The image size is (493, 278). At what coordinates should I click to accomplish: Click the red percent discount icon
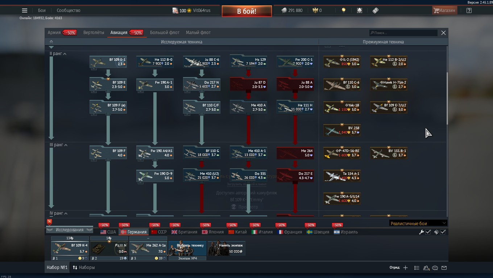coord(49,222)
